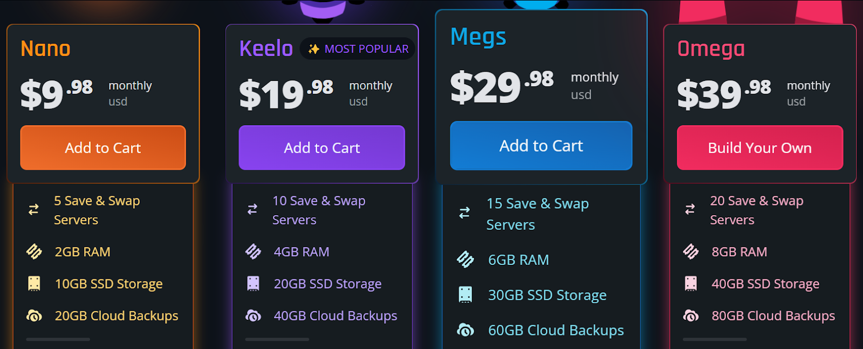This screenshot has width=863, height=349.
Task: Click the Most Popular badge on Keelo
Action: [358, 49]
